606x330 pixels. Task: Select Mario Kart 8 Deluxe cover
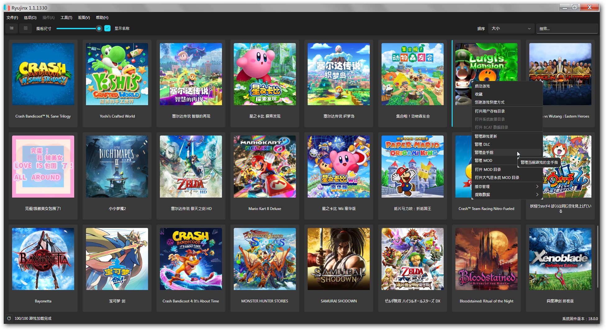(x=265, y=167)
